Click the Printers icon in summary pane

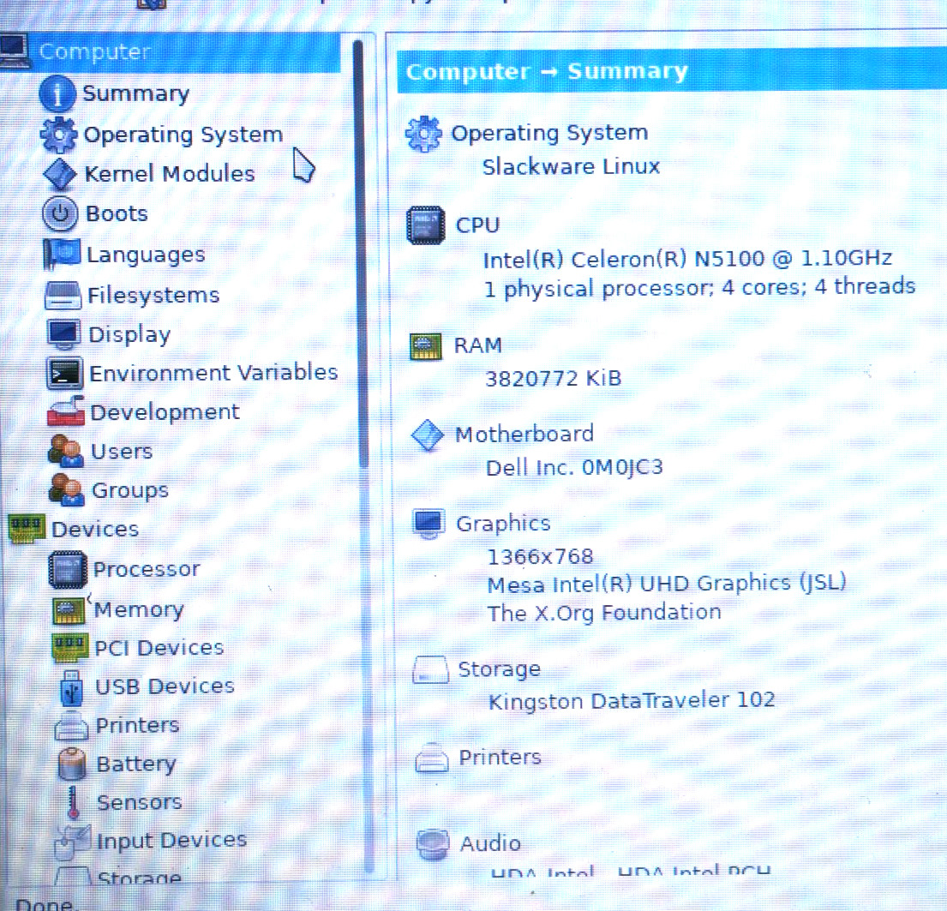(432, 758)
